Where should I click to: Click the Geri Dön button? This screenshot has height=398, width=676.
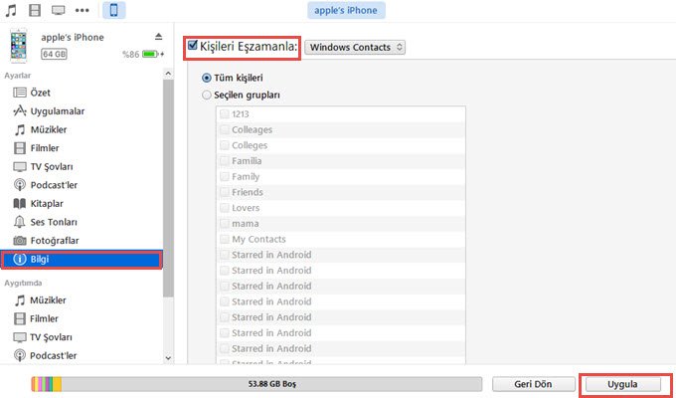click(x=533, y=384)
